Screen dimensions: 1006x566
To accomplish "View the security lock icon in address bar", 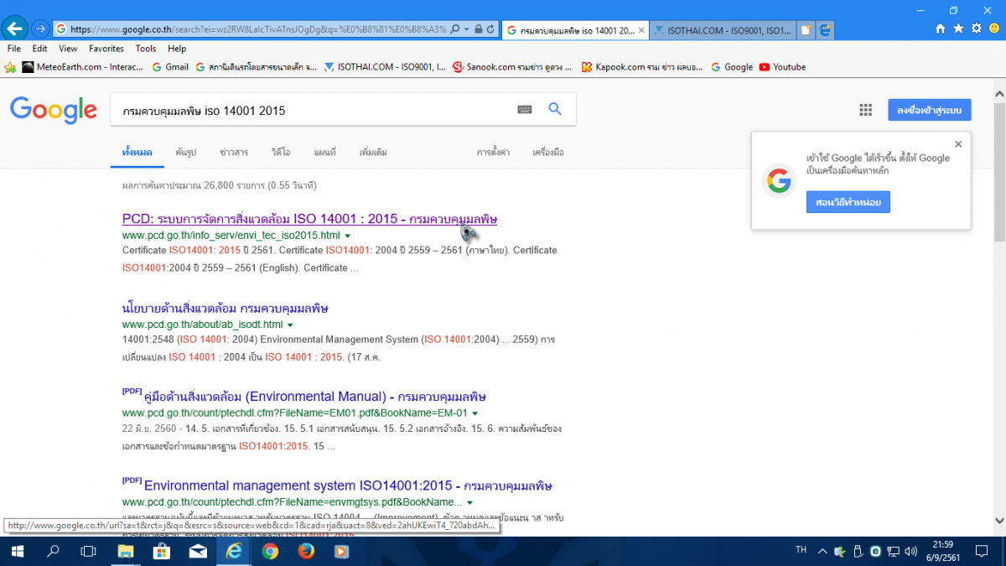I will tap(479, 29).
